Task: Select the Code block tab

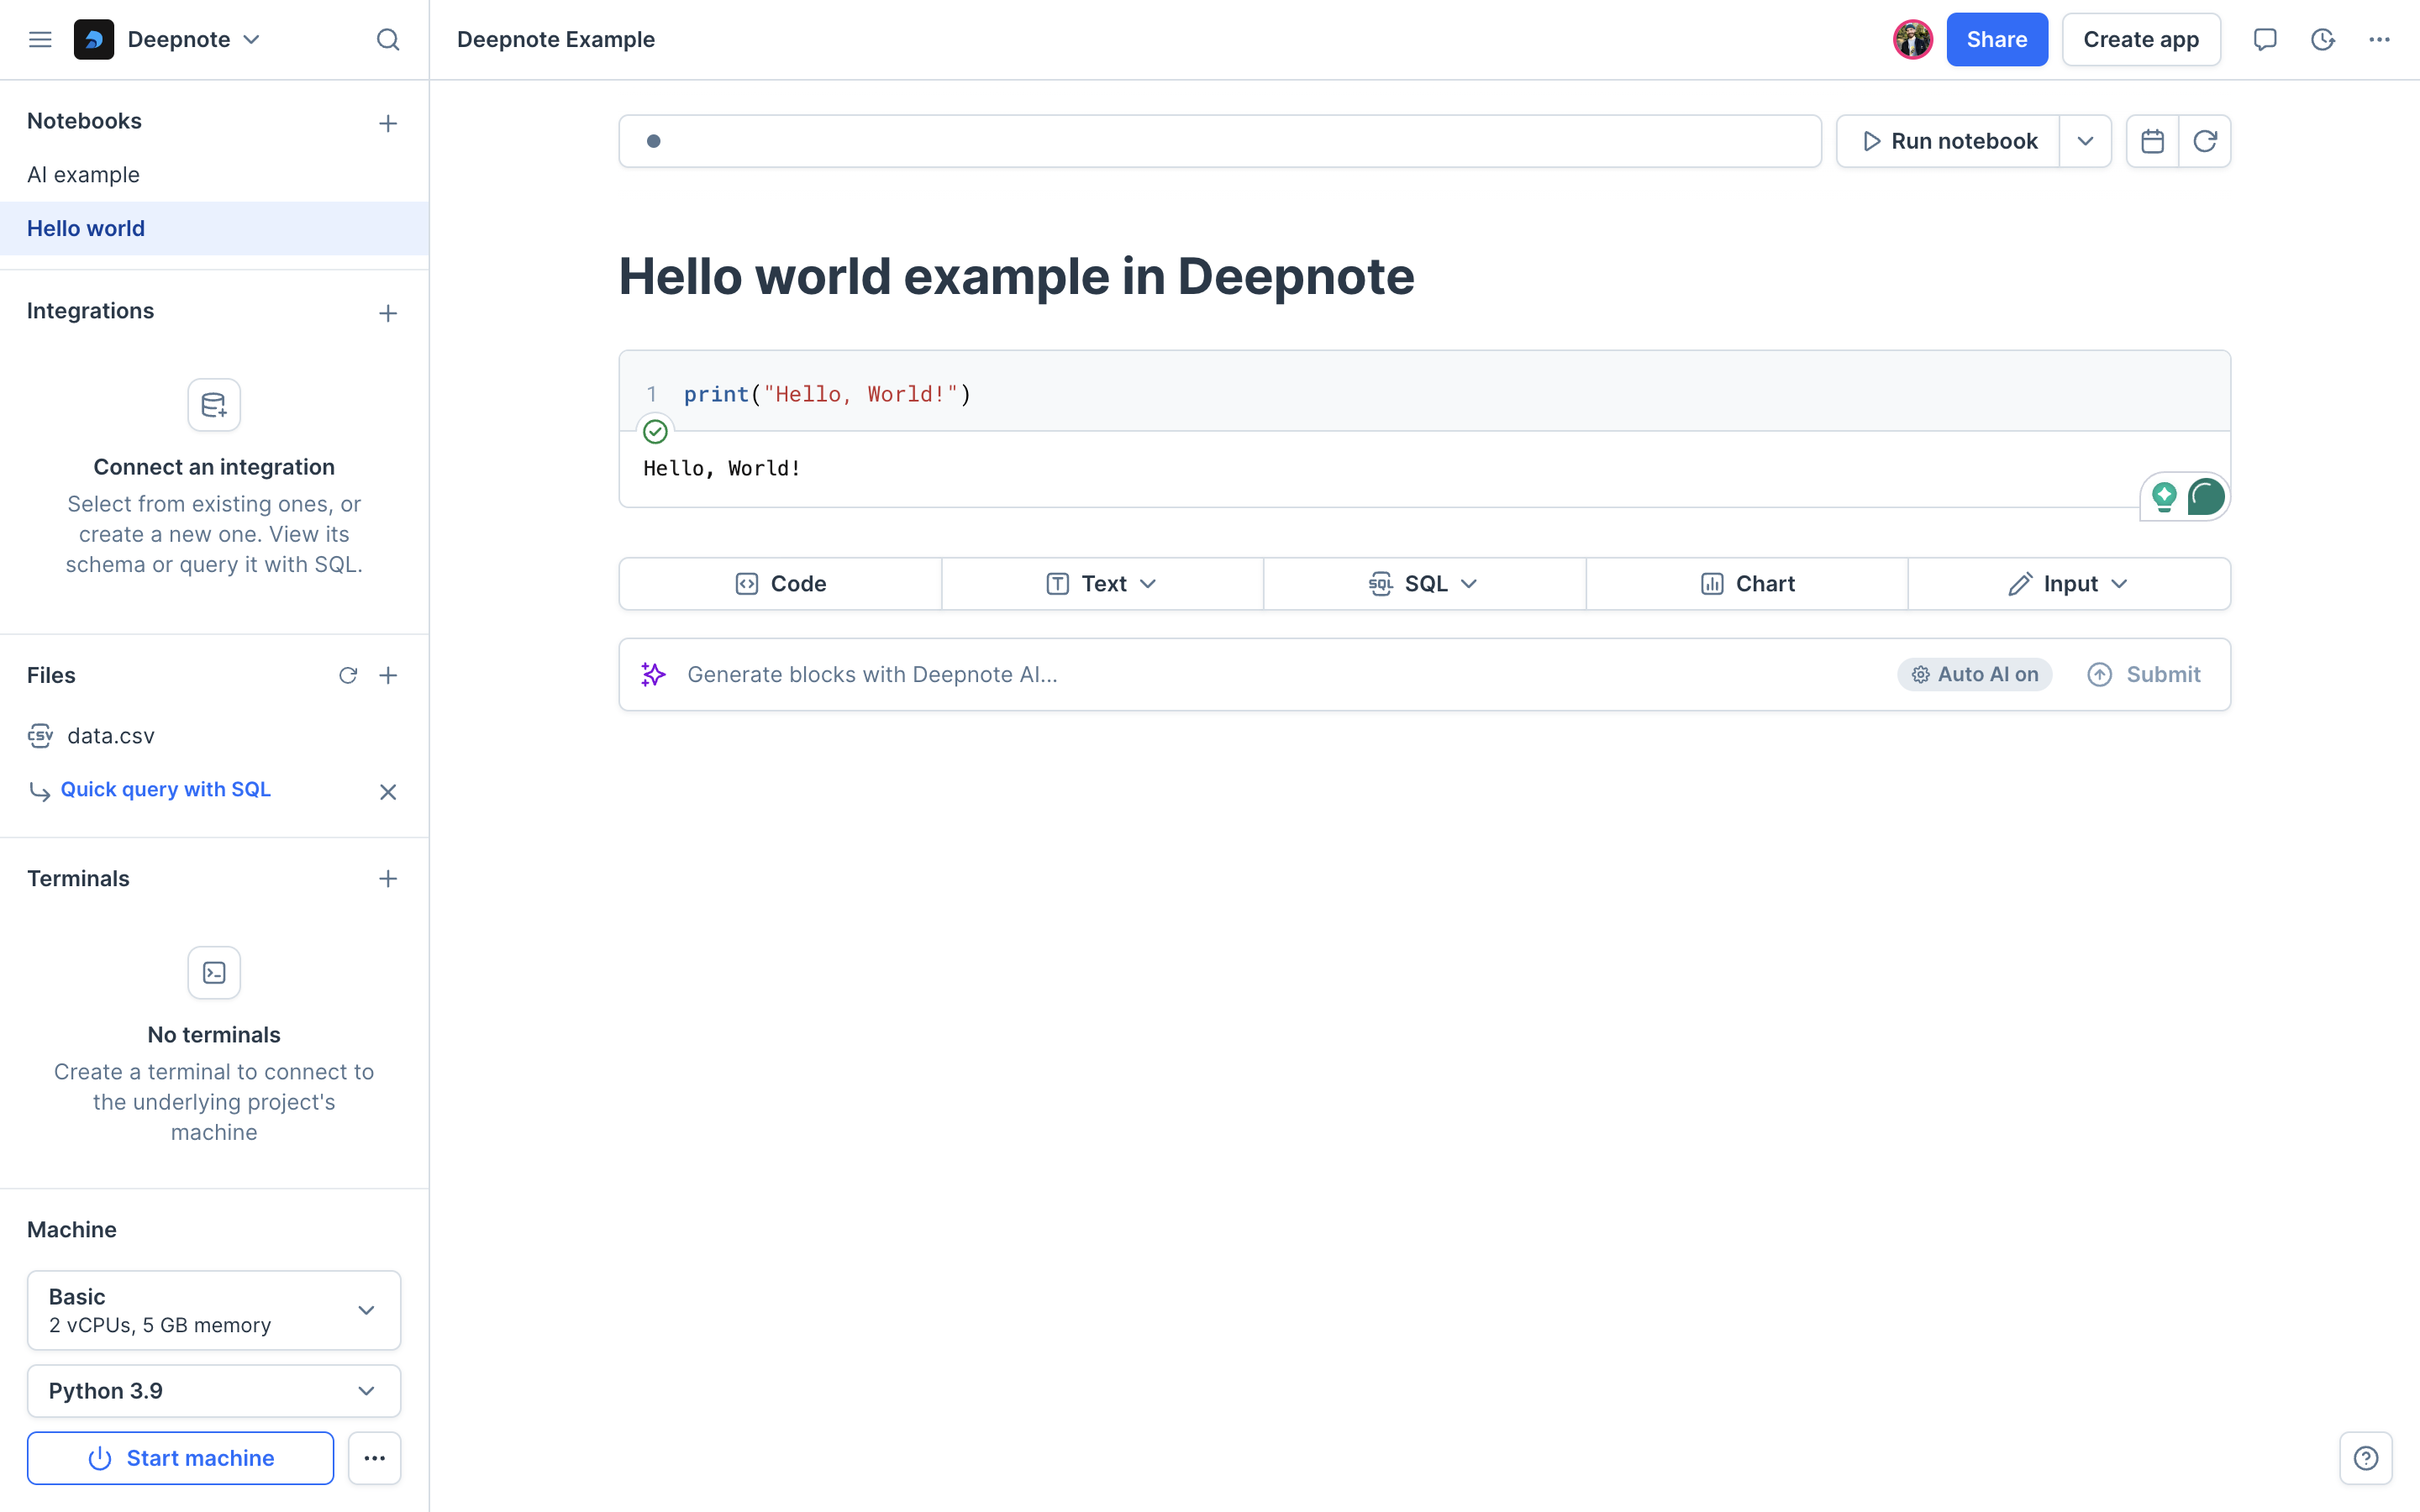Action: [781, 584]
